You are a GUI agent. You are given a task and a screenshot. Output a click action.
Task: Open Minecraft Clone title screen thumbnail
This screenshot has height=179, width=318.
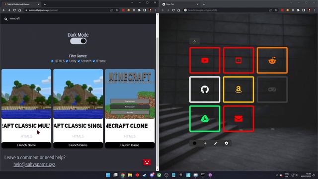point(130,94)
